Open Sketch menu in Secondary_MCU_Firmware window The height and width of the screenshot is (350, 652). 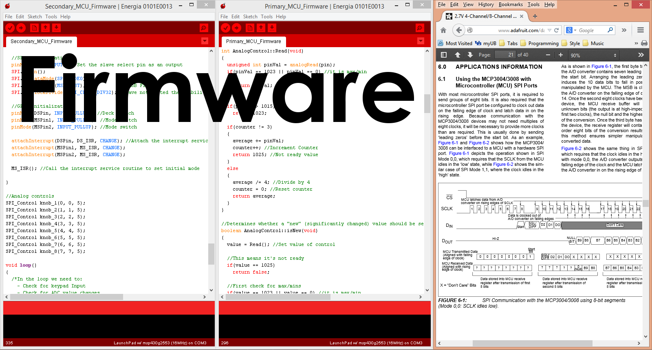point(35,17)
